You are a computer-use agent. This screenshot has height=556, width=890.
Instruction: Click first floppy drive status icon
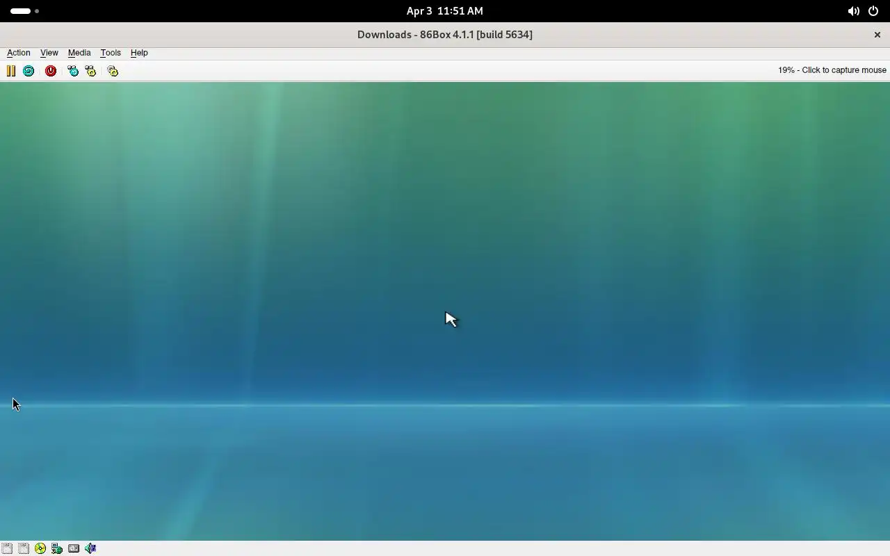coord(7,548)
